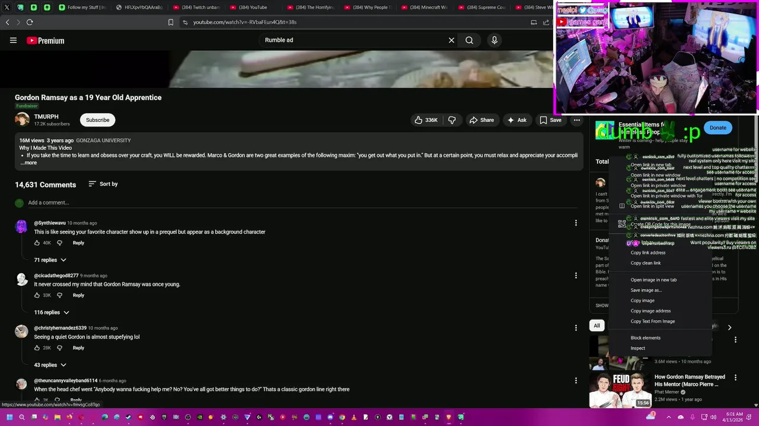Expand 43 replies thread
The height and width of the screenshot is (426, 759).
(50, 365)
